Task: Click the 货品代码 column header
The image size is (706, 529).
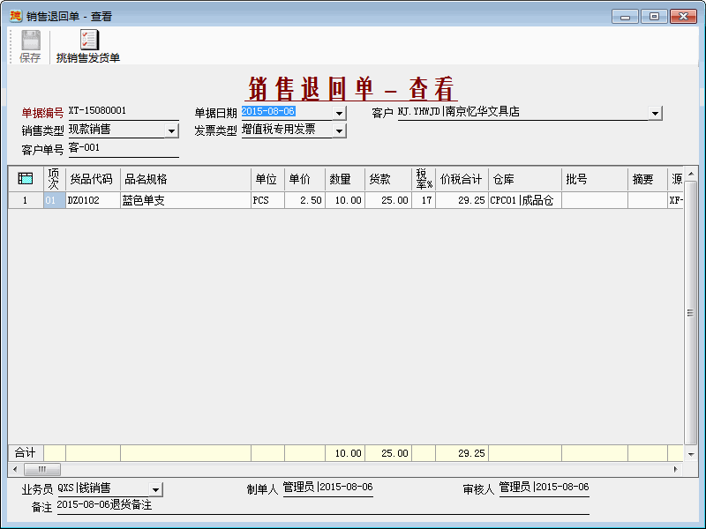Action: point(93,179)
